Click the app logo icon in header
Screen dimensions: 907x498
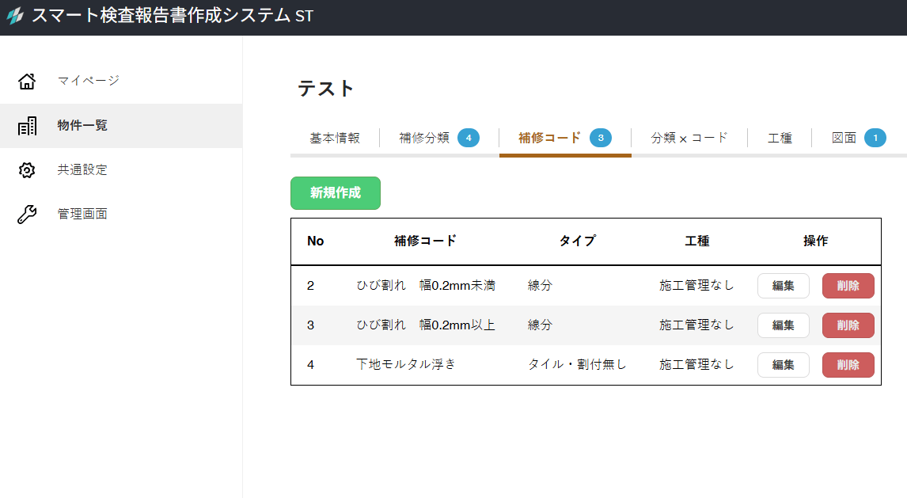pyautogui.click(x=15, y=16)
